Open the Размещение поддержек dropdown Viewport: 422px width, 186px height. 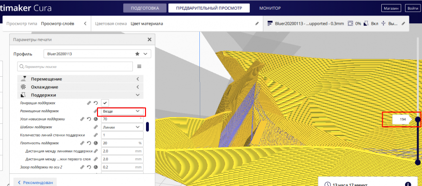(122, 111)
